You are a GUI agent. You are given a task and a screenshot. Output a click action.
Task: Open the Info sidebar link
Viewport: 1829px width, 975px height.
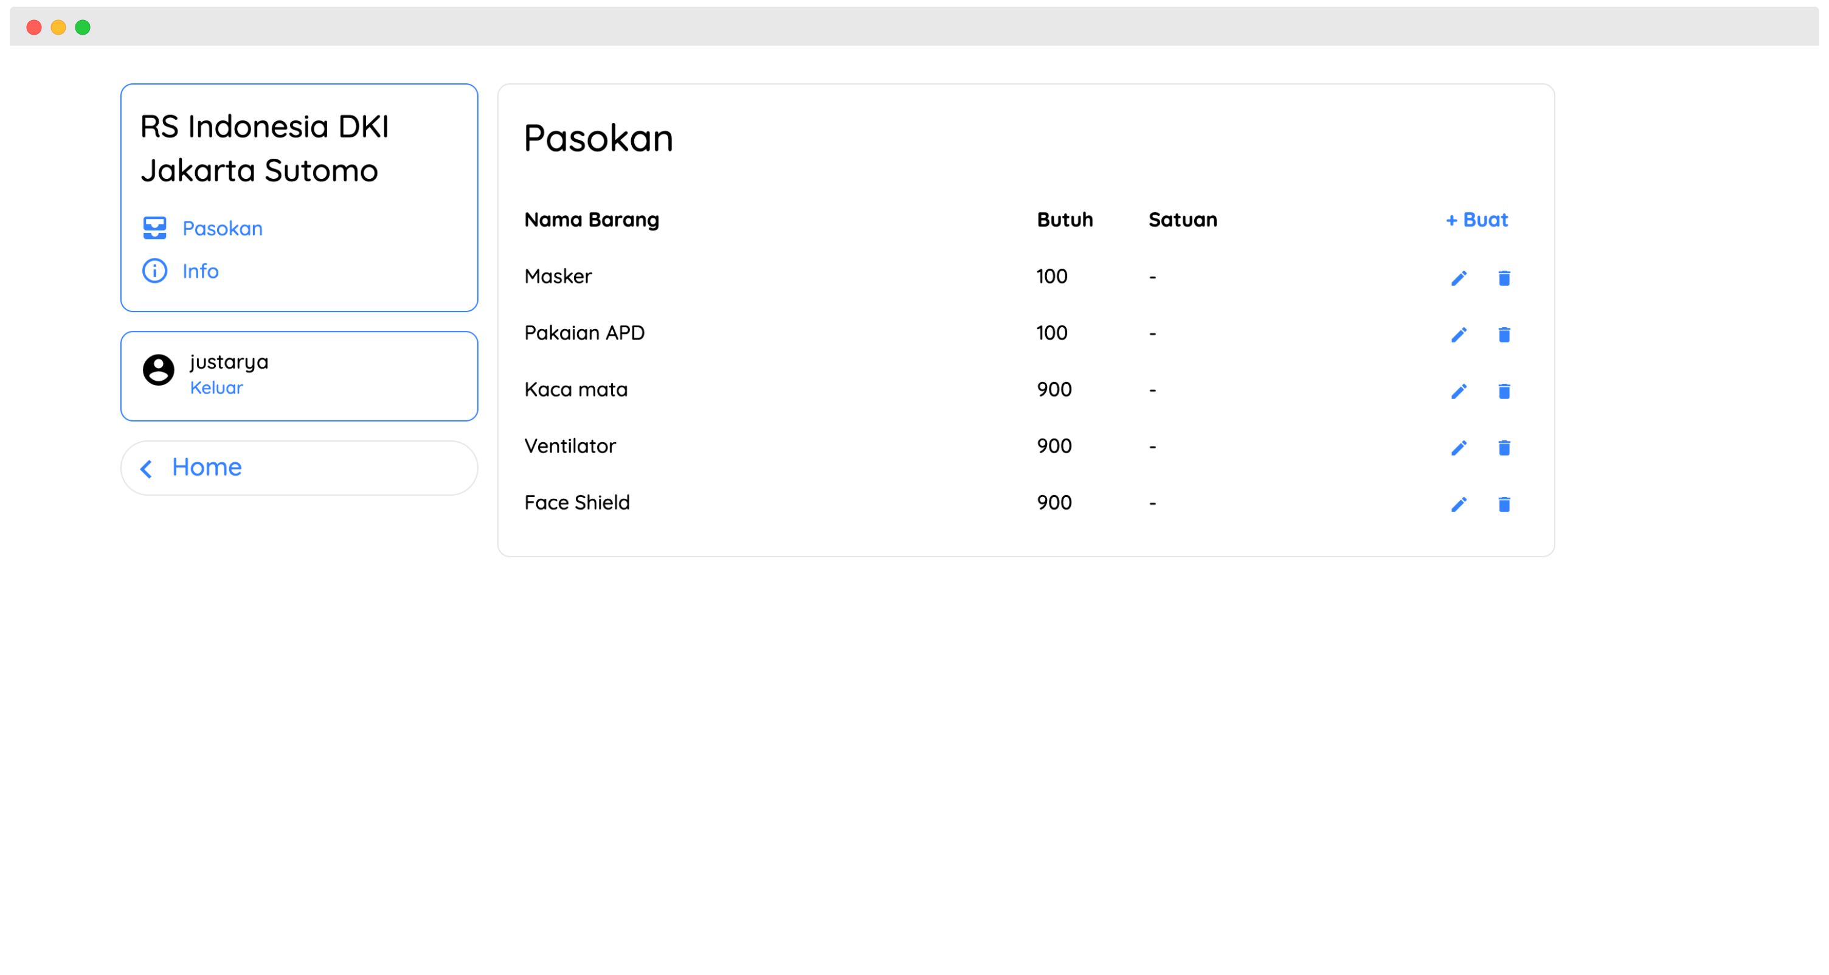(200, 271)
